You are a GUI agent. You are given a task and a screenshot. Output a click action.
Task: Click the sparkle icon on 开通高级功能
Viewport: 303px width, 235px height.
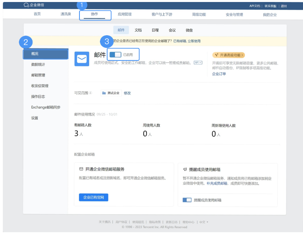pyautogui.click(x=217, y=55)
